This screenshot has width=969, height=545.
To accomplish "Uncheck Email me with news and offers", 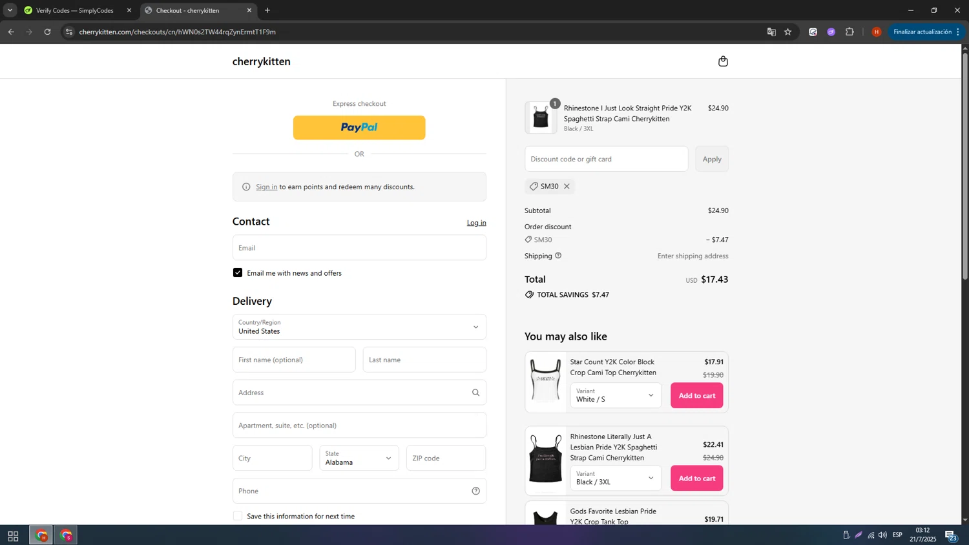I will pyautogui.click(x=238, y=273).
